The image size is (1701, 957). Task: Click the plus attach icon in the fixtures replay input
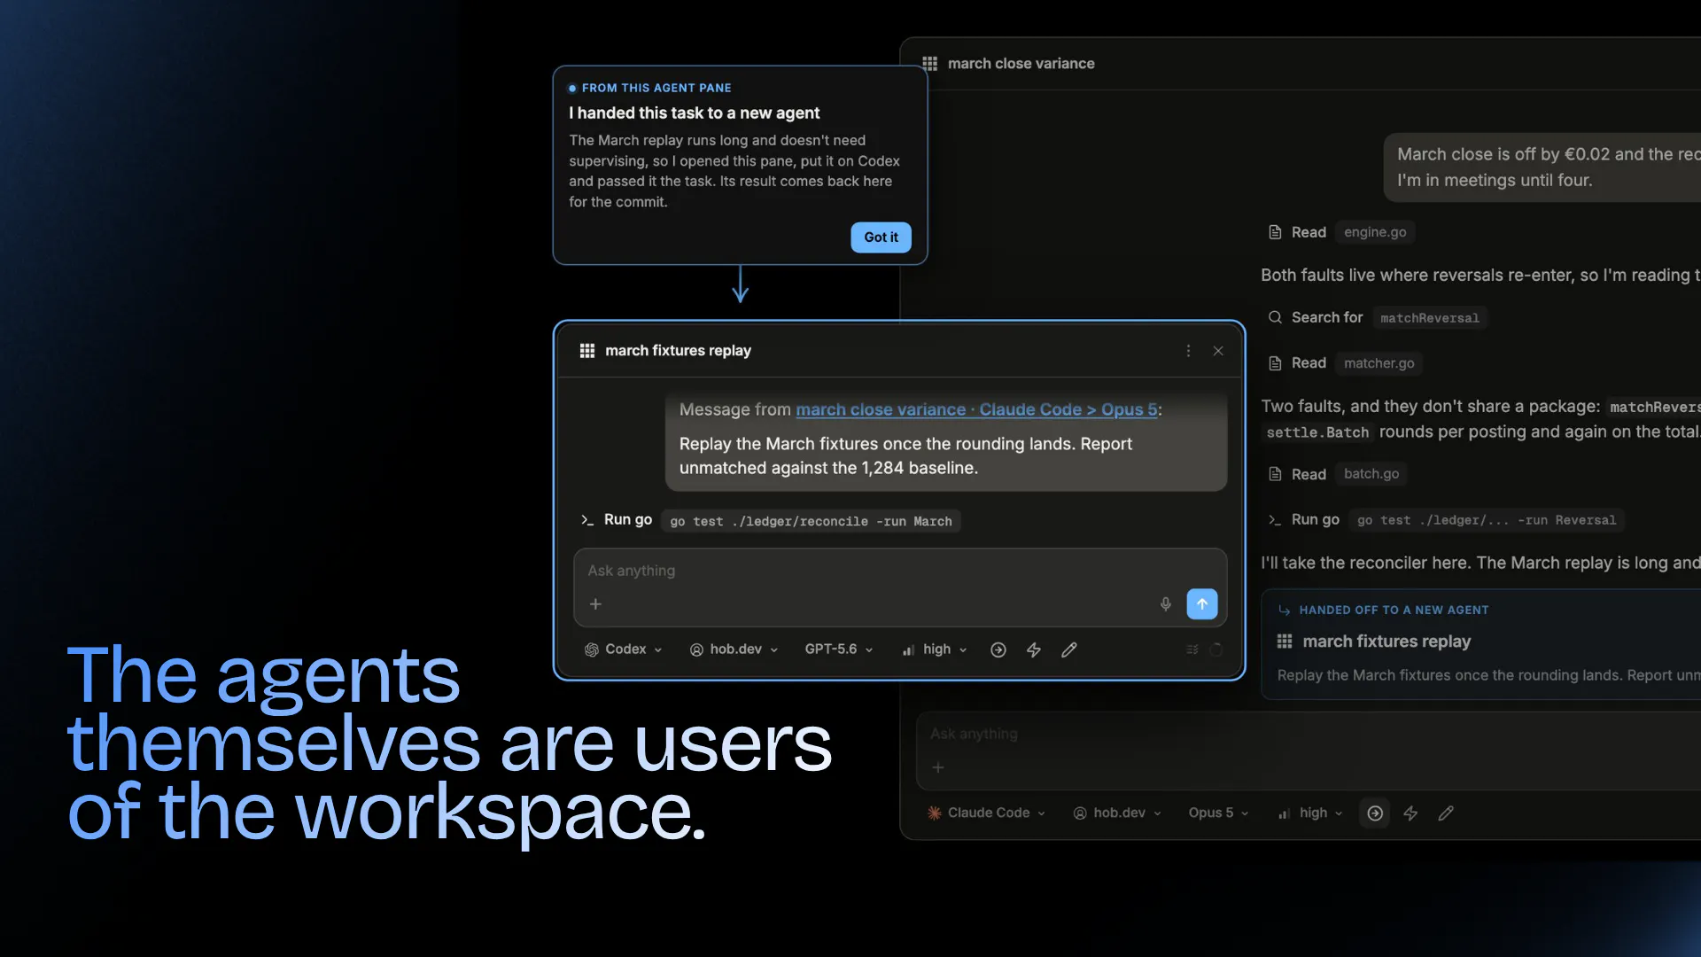click(595, 604)
